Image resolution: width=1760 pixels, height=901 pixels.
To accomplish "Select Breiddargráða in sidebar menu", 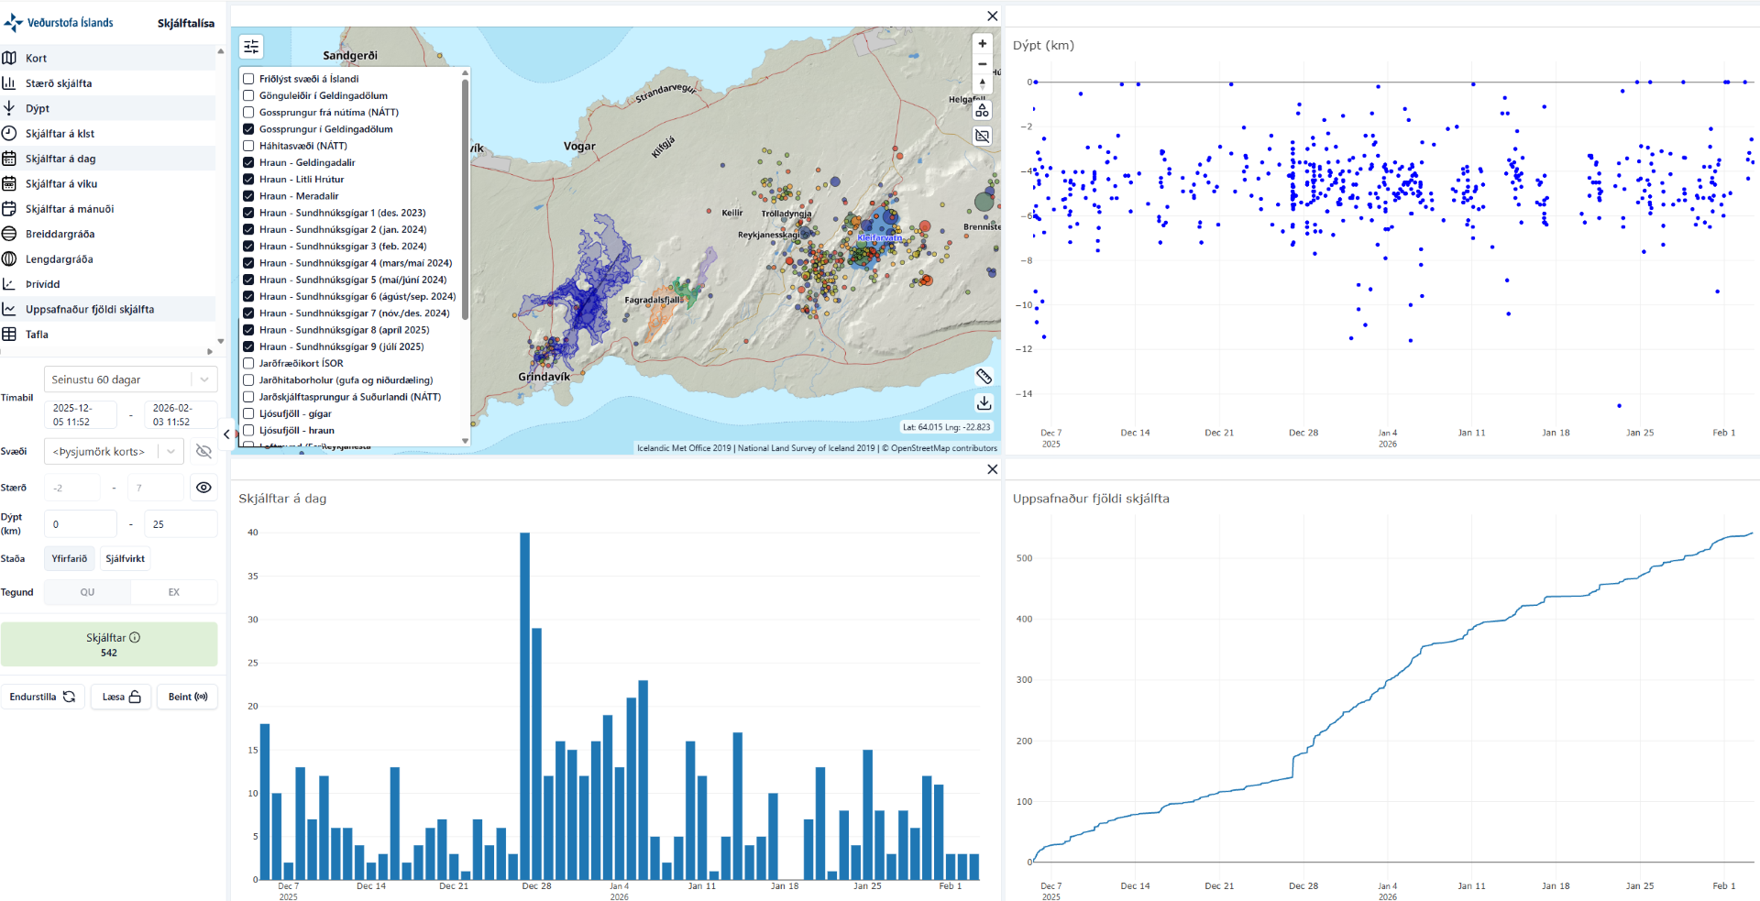I will pos(60,235).
